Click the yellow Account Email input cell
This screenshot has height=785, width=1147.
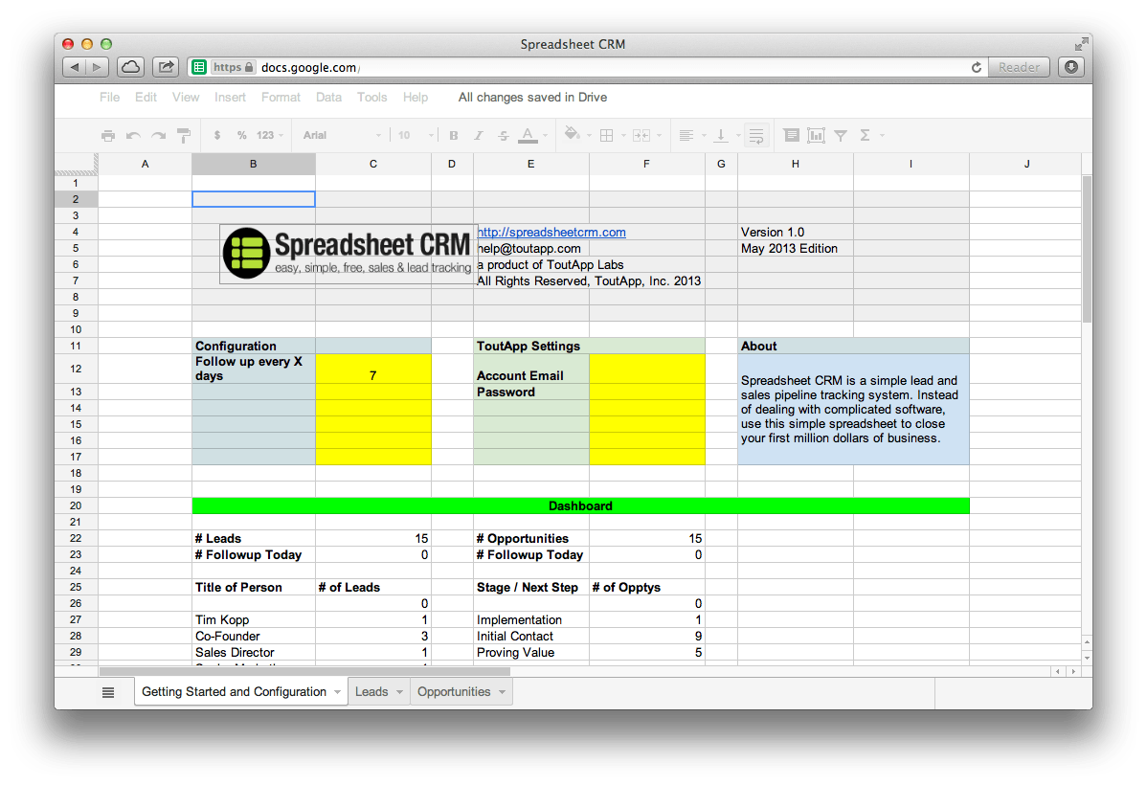pyautogui.click(x=646, y=369)
